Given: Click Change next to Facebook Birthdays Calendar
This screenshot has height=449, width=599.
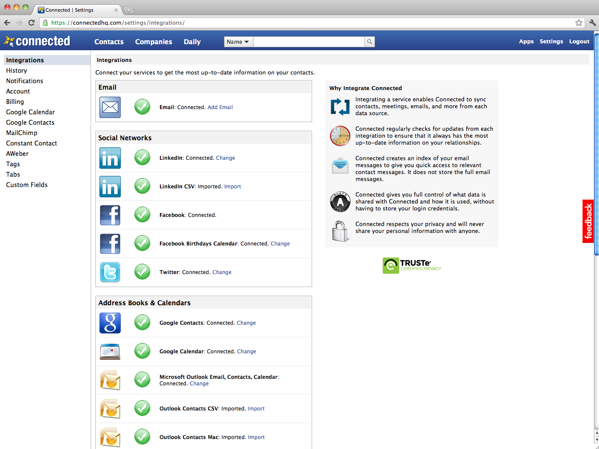Looking at the screenshot, I should [x=280, y=244].
